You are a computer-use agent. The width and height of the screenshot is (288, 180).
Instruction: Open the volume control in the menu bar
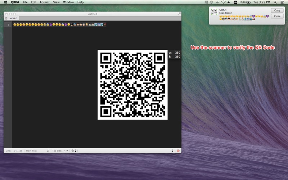click(x=229, y=2)
